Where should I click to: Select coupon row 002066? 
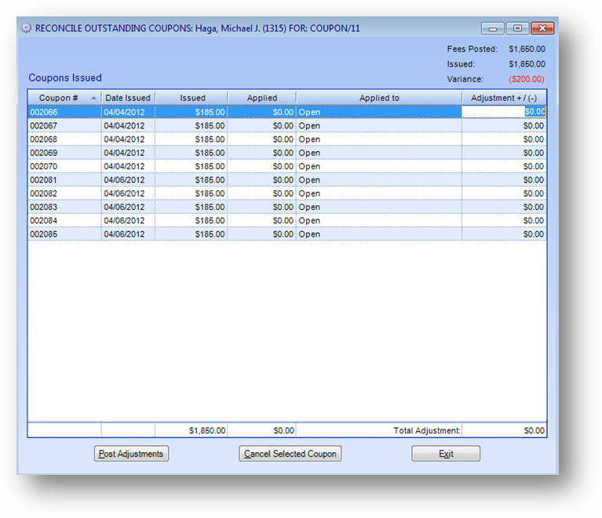[x=286, y=112]
